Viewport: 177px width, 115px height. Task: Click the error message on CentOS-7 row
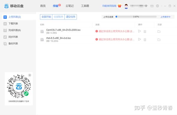(117, 31)
